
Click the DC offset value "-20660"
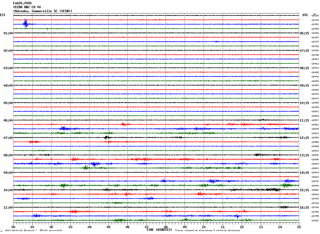pyautogui.click(x=315, y=190)
